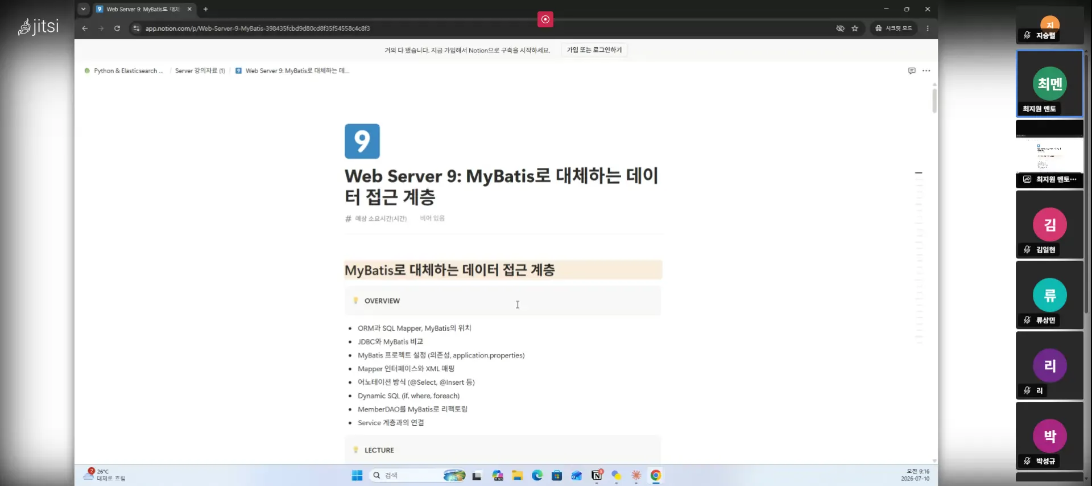This screenshot has width=1092, height=486.
Task: Close the Web Server 9 browser tab
Action: click(189, 9)
